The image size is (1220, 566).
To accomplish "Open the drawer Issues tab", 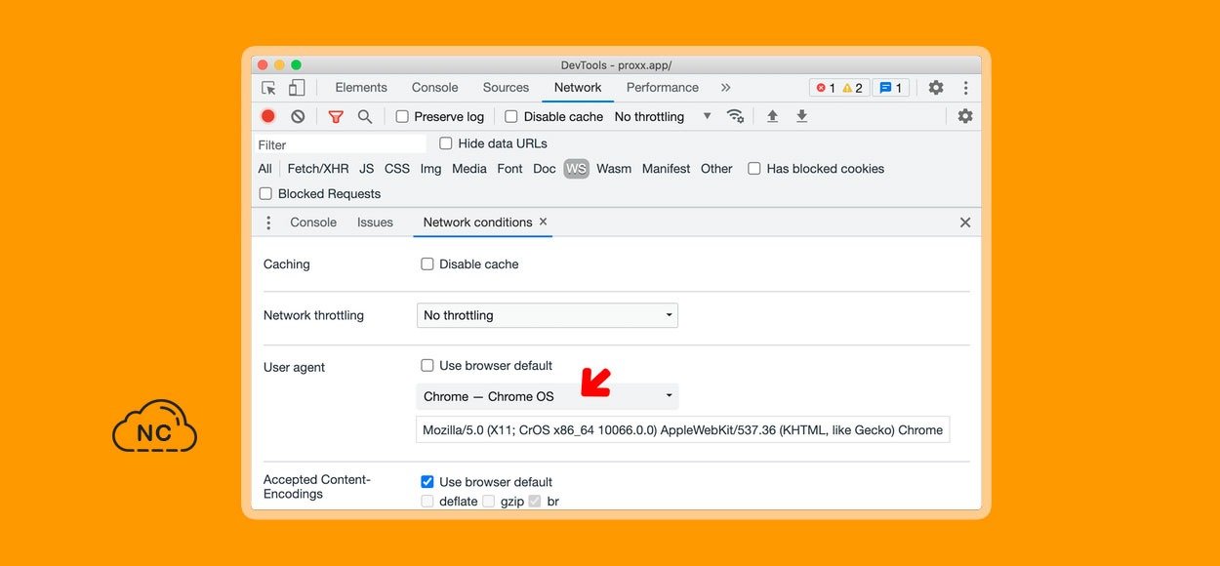I will [x=375, y=222].
